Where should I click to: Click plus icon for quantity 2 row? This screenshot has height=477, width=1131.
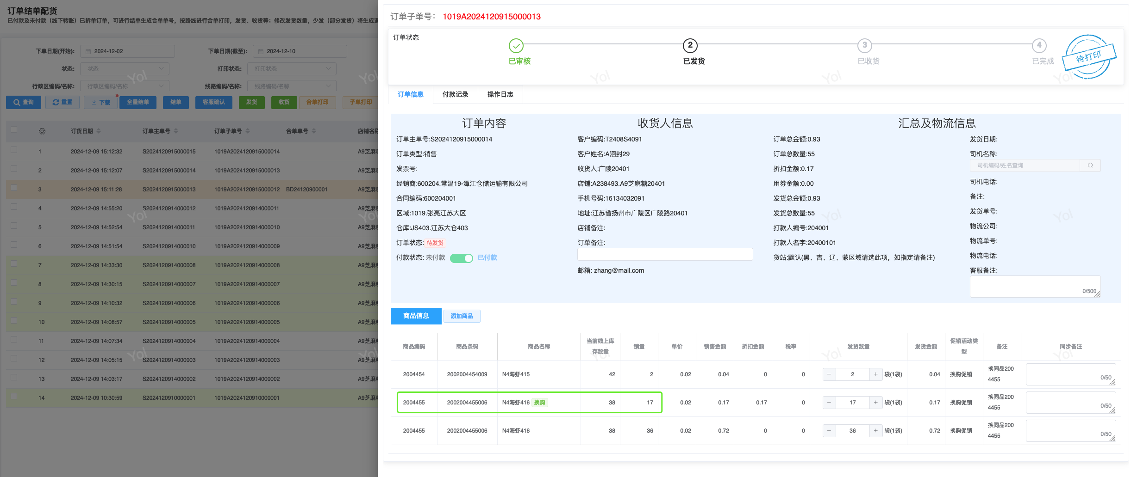[875, 374]
